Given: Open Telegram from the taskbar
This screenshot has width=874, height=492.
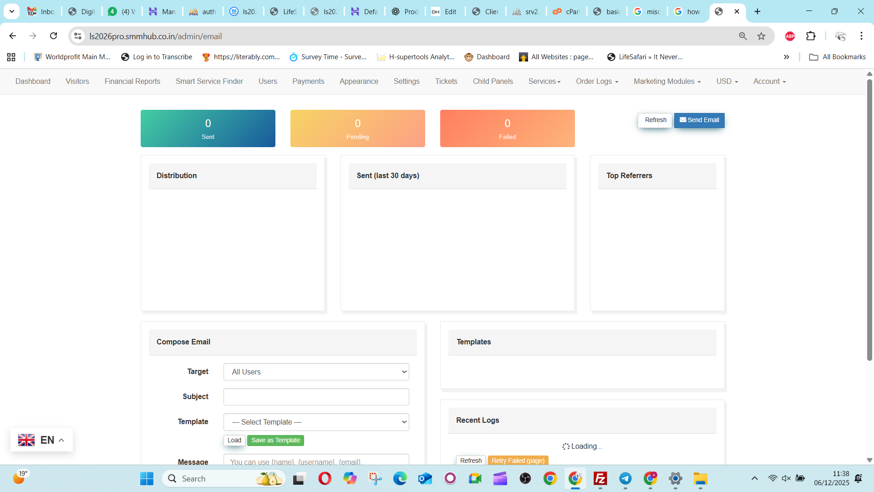Looking at the screenshot, I should pos(625,479).
